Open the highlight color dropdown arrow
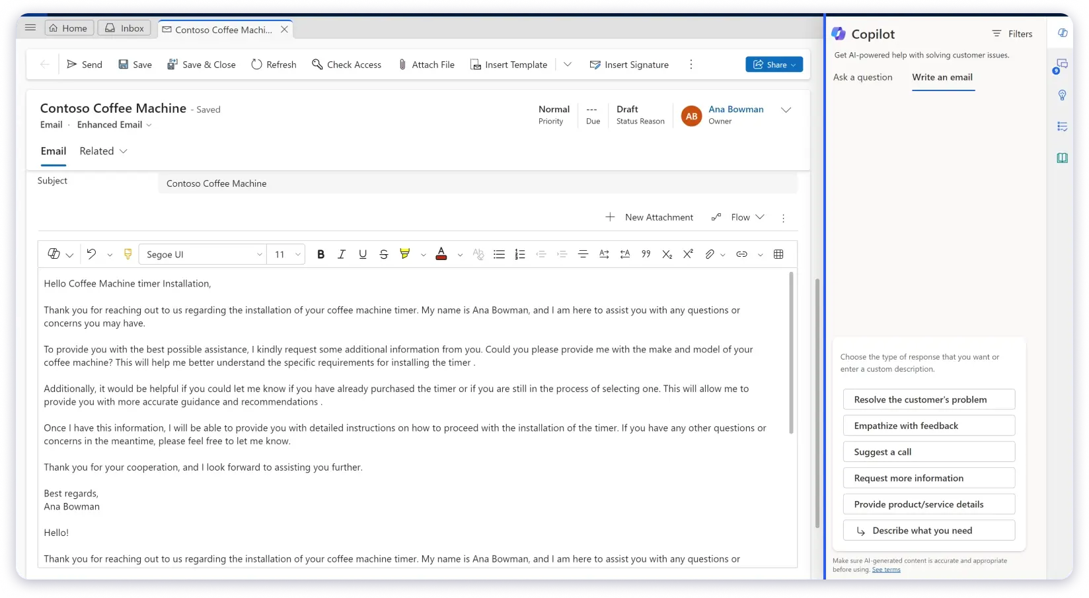 (423, 255)
